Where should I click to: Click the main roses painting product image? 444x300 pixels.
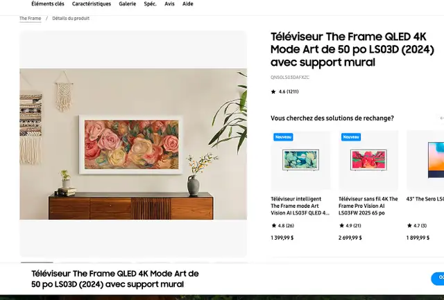pos(133,144)
